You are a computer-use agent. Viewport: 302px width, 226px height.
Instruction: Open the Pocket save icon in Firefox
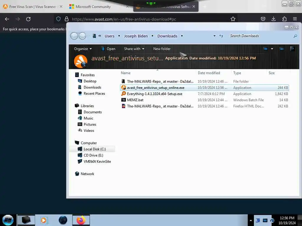point(263,19)
